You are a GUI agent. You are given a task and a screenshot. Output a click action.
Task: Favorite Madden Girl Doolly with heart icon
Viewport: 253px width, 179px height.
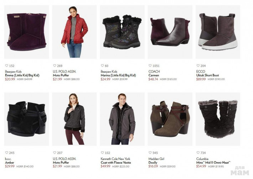coord(150,153)
